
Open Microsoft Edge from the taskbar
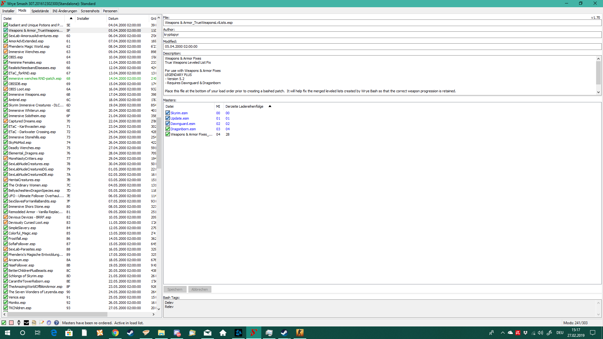click(x=54, y=333)
